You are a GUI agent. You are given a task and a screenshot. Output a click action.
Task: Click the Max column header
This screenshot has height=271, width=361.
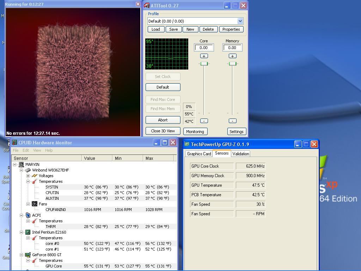158,158
